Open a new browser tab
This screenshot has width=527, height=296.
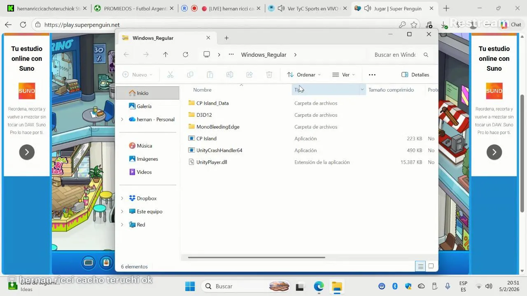pyautogui.click(x=446, y=8)
